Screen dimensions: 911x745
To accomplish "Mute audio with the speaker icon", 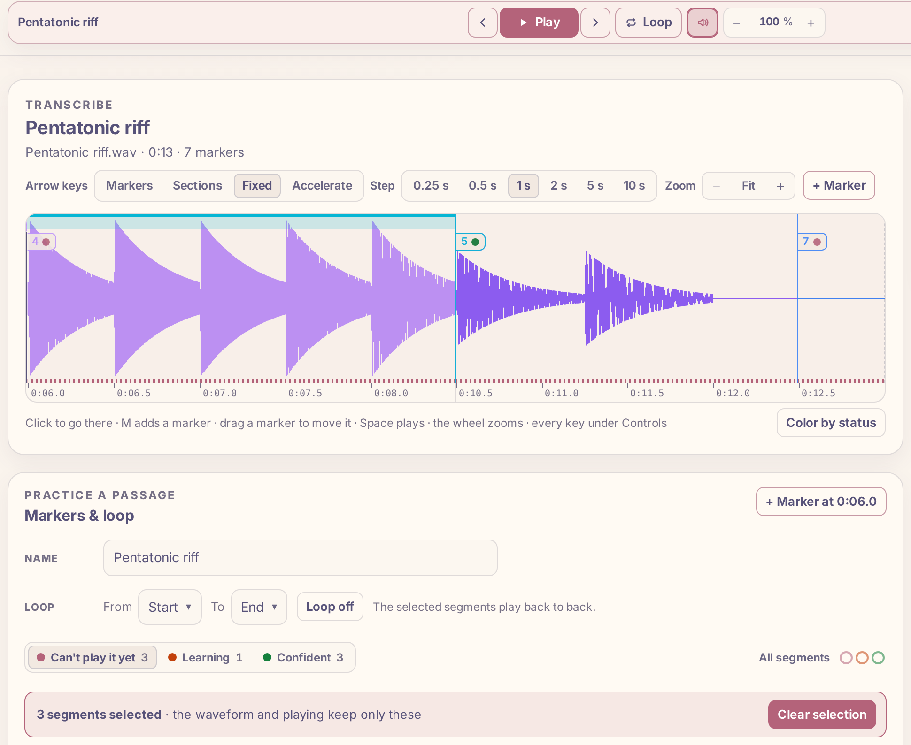I will (702, 23).
